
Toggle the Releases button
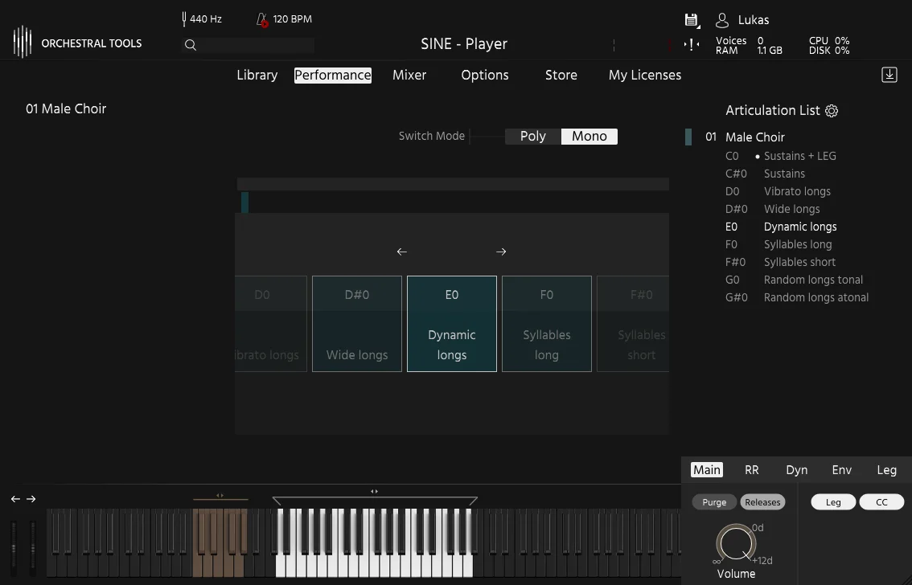tap(762, 502)
